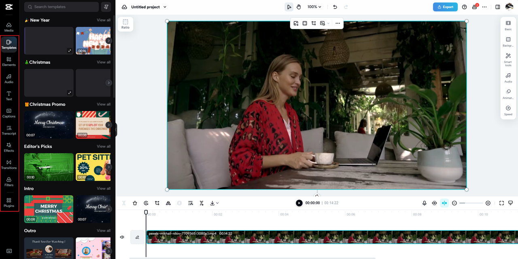Open the Captions panel
Image resolution: width=518 pixels, height=259 pixels.
point(9,113)
